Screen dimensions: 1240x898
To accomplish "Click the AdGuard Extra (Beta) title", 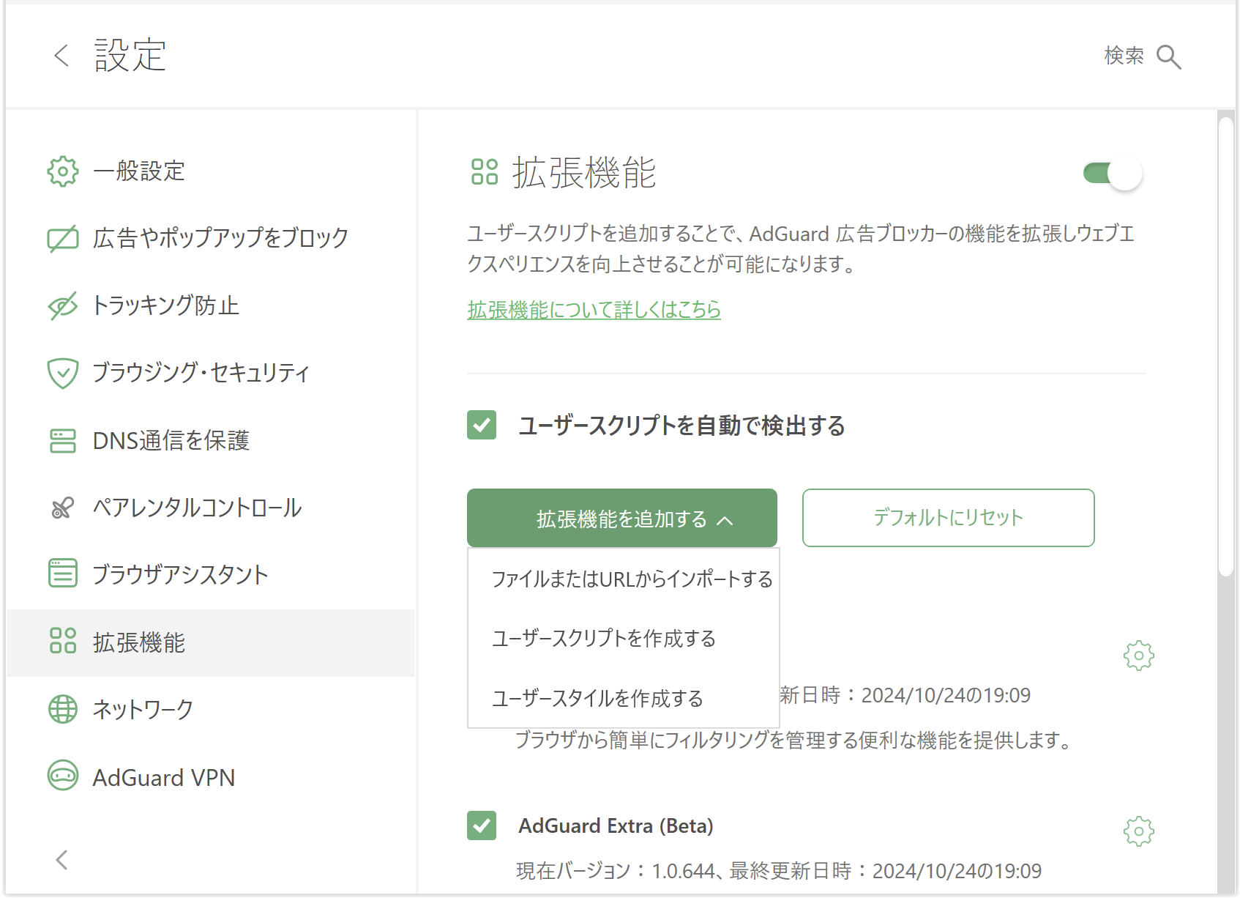I will [x=616, y=825].
